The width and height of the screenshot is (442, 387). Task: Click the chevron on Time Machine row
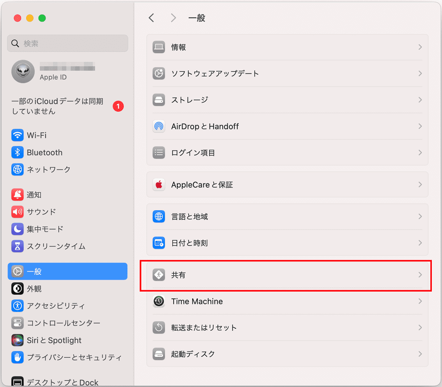pos(420,301)
